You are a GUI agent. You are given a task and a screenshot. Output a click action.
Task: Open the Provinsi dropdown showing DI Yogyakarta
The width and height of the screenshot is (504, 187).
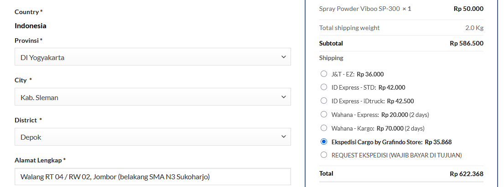[x=153, y=57]
